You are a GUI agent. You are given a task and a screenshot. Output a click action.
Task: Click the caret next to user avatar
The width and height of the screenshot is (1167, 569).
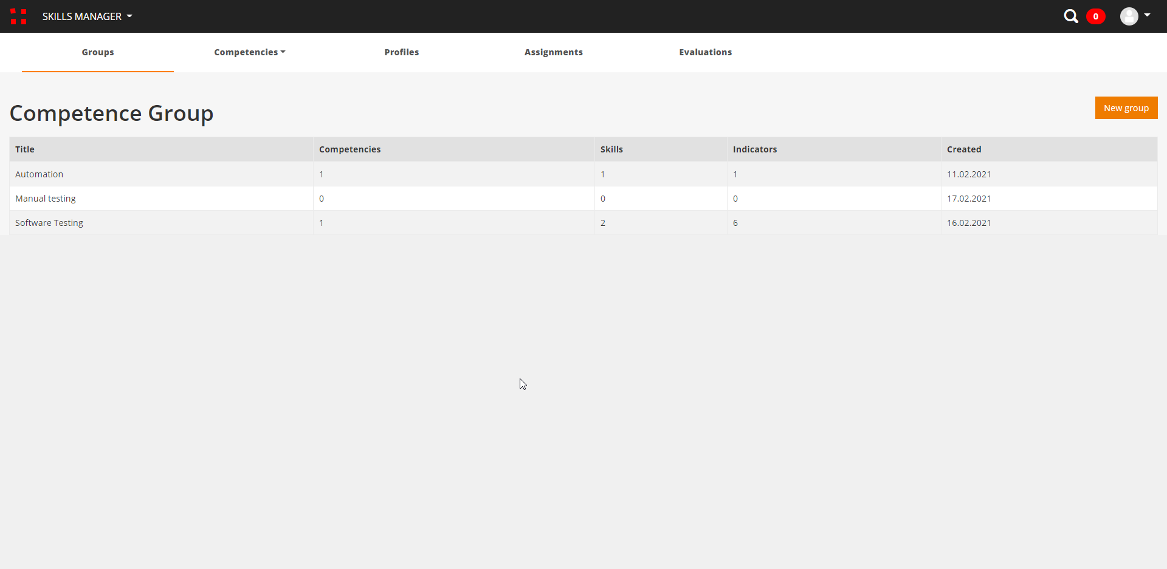click(x=1147, y=15)
